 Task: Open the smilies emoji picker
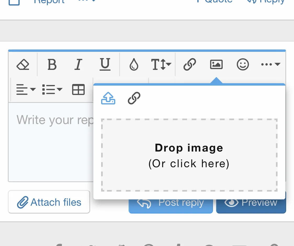click(x=243, y=64)
